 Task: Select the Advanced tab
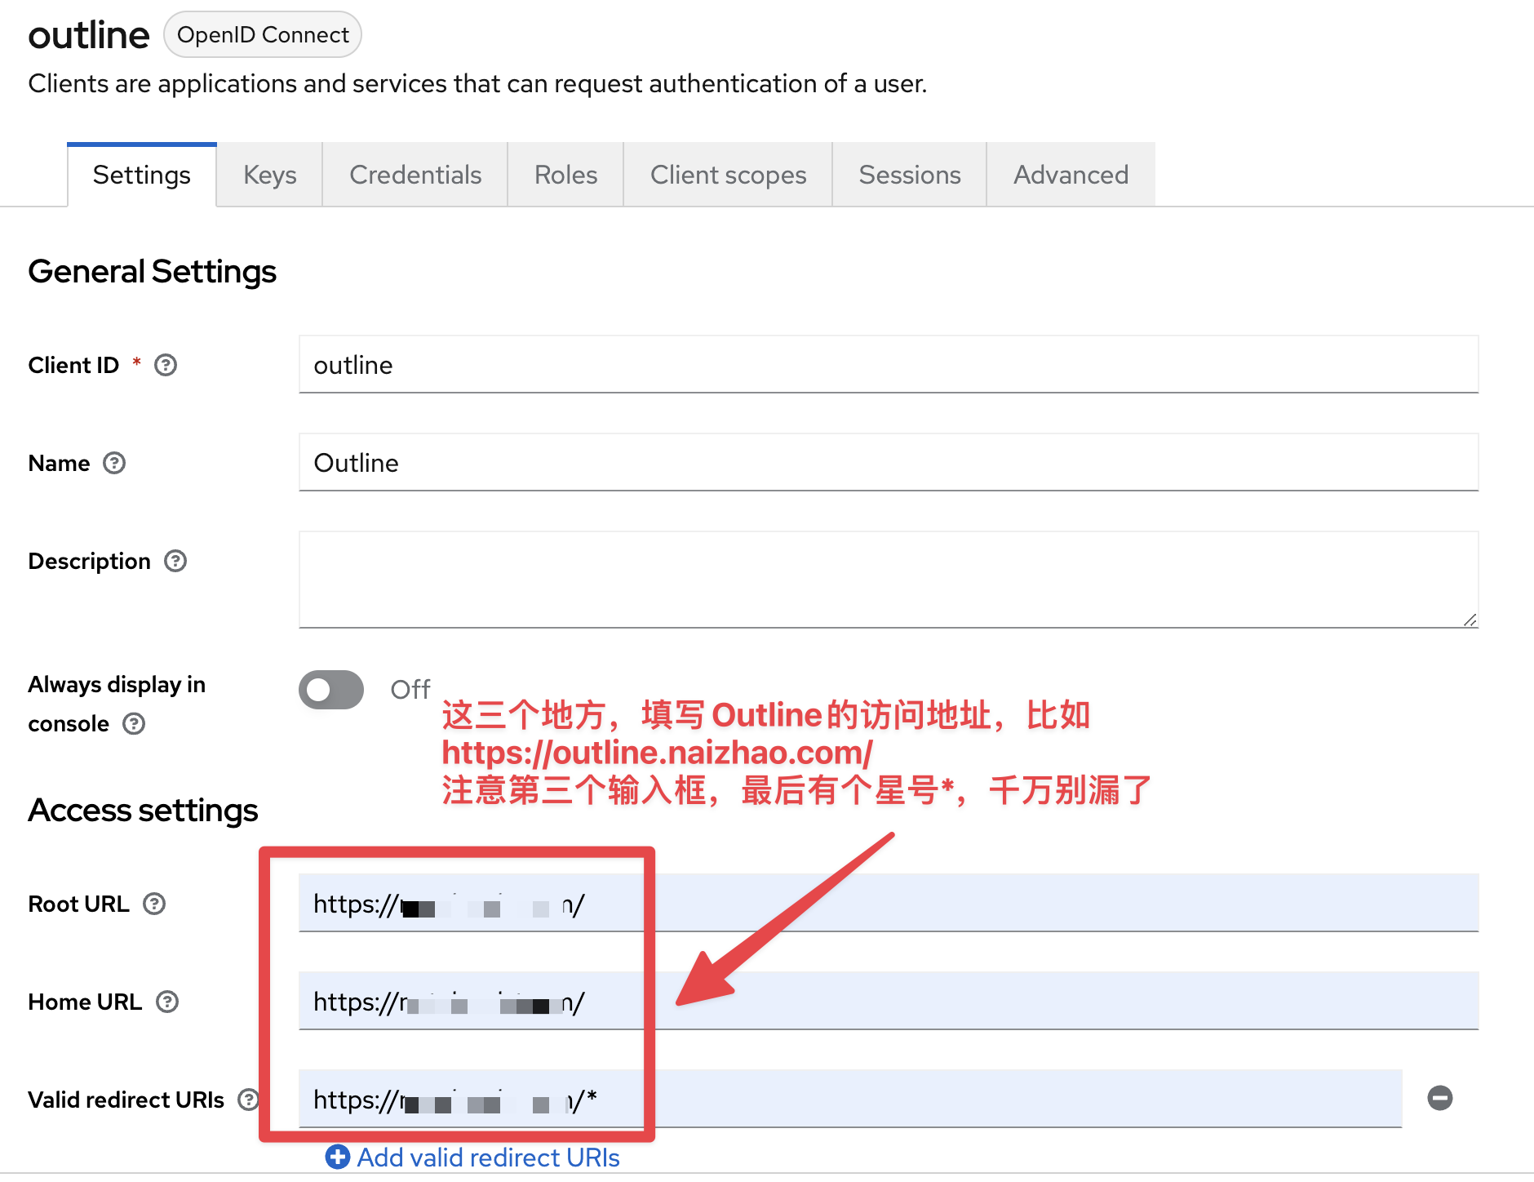coord(1071,175)
